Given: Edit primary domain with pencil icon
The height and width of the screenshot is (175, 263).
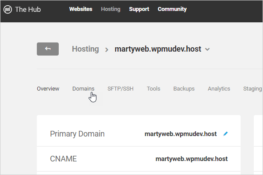Looking at the screenshot, I should coord(225,133).
